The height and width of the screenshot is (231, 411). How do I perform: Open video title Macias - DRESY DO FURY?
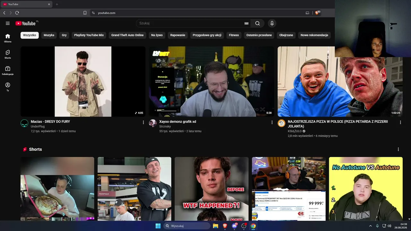(x=50, y=122)
